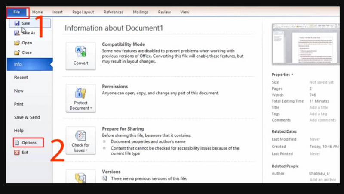This screenshot has width=344, height=194.
Task: Click the 'Information about Document1' heading
Action: point(114,28)
